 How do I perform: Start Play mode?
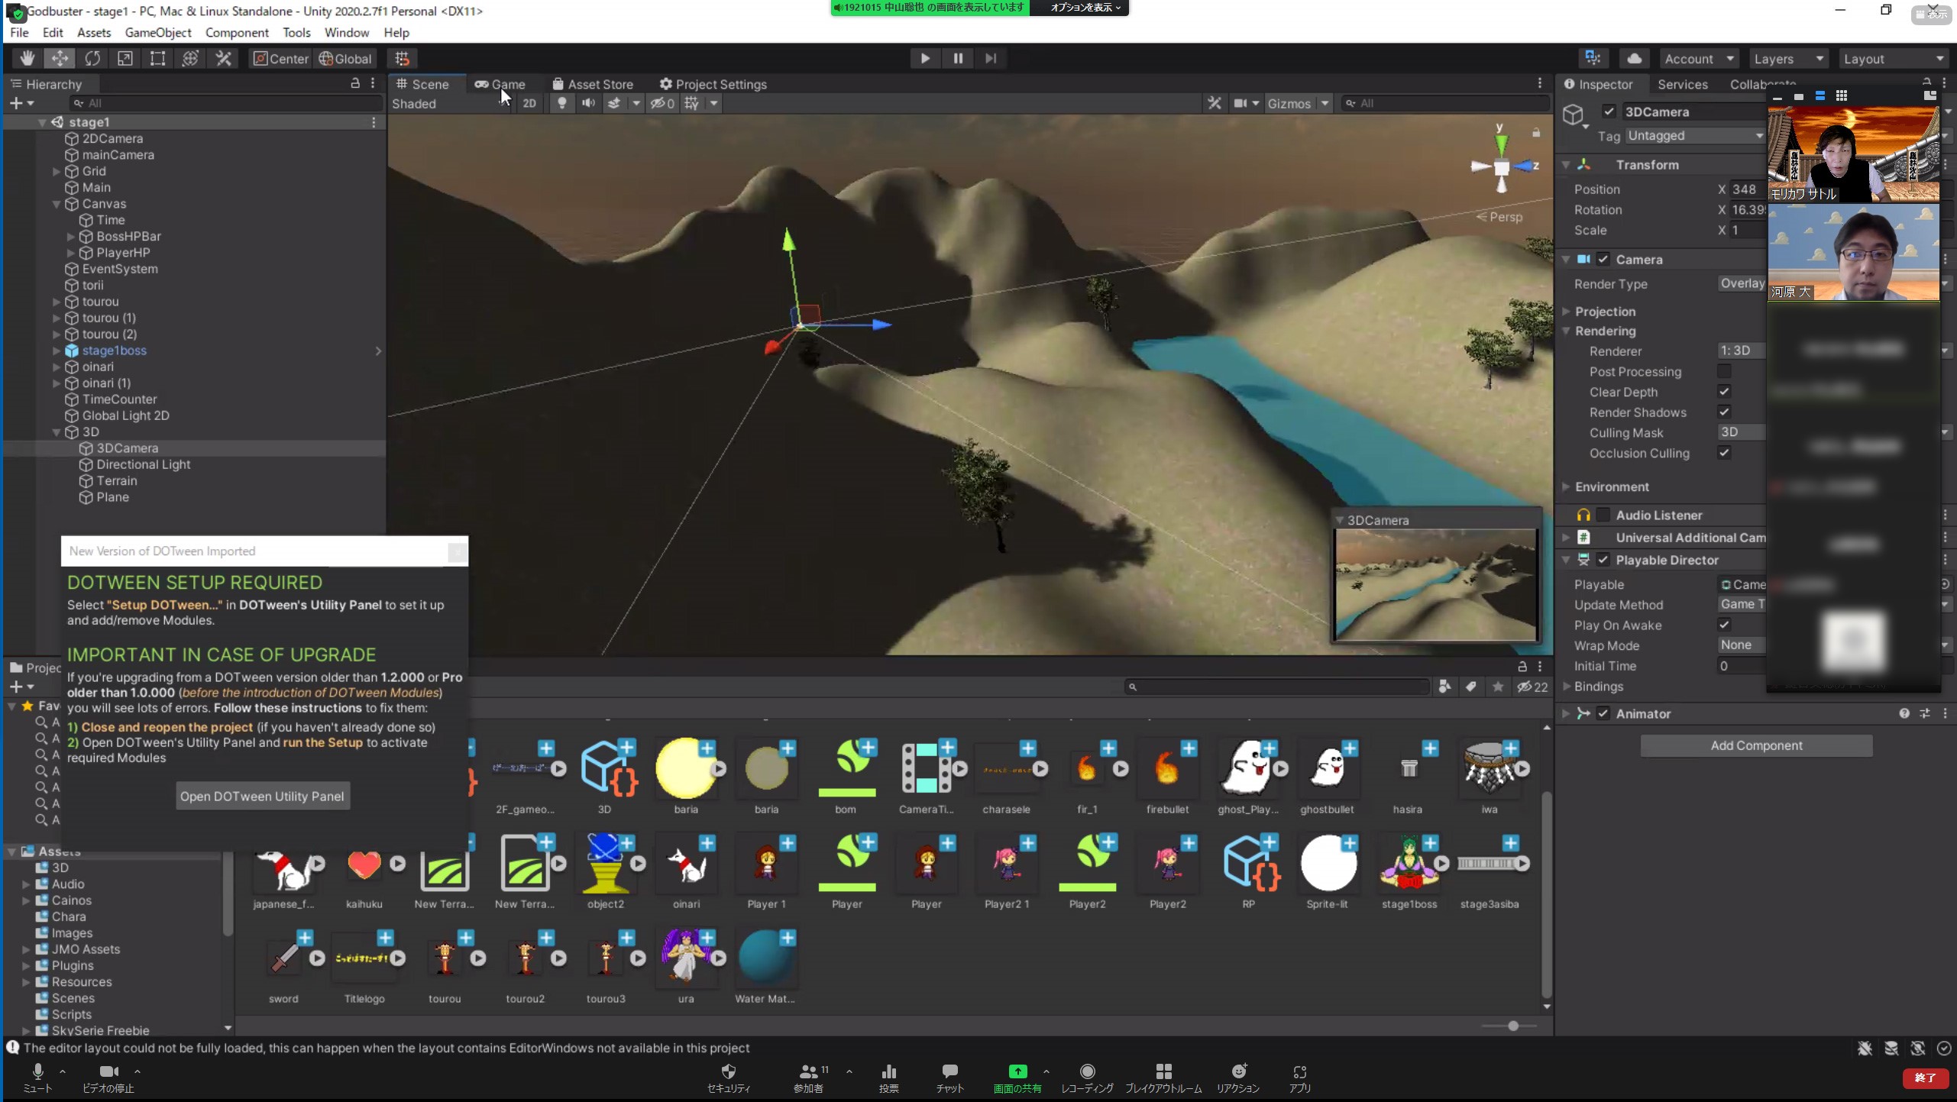click(x=924, y=59)
